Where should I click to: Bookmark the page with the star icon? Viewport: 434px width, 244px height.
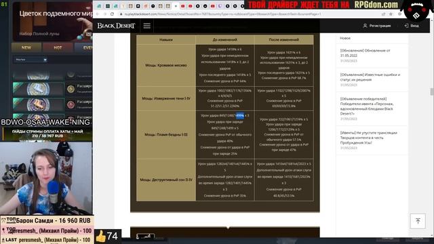(x=391, y=14)
